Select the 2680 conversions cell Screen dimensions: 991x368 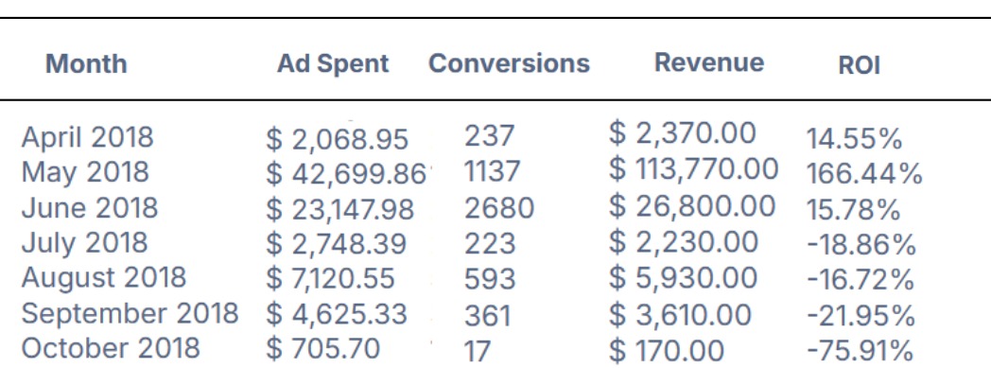tap(499, 209)
